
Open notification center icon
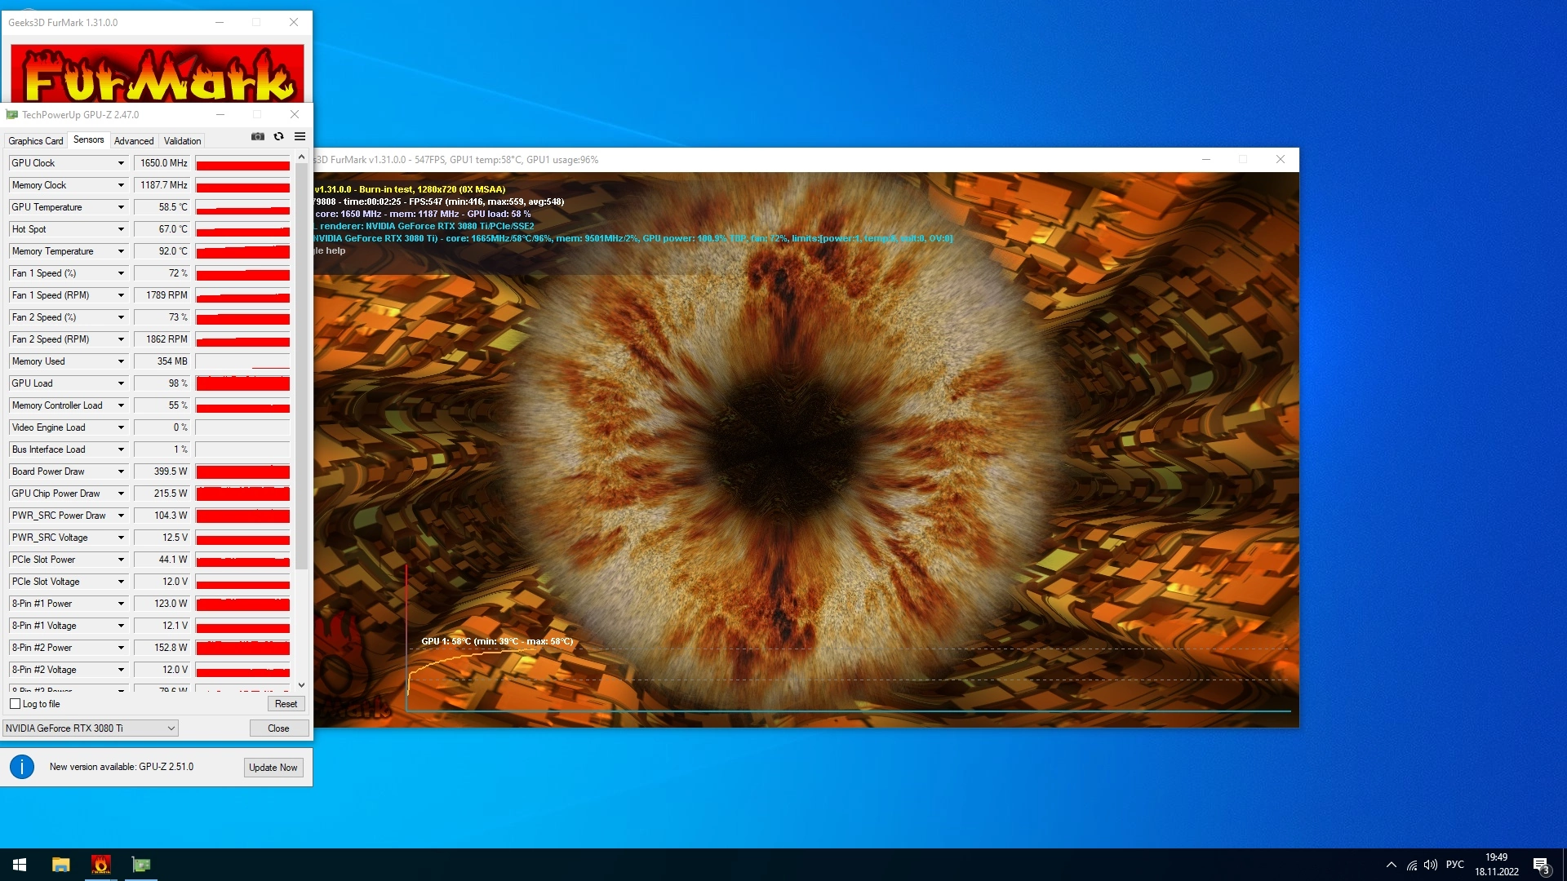pyautogui.click(x=1541, y=866)
